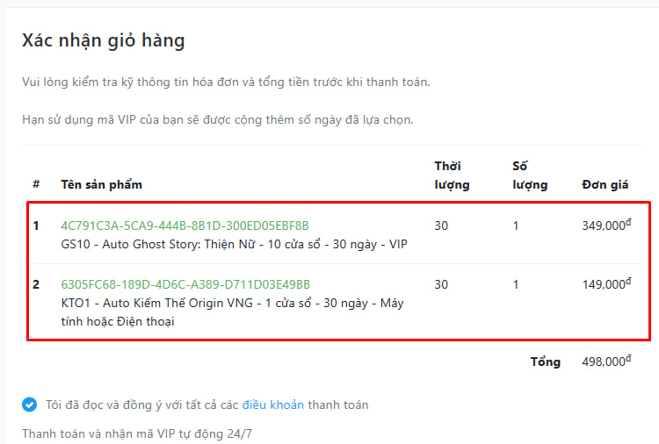Select the KTO1 Auto Kiếm Thế Origin description
Viewport: 659px width, 444px height.
click(x=233, y=312)
